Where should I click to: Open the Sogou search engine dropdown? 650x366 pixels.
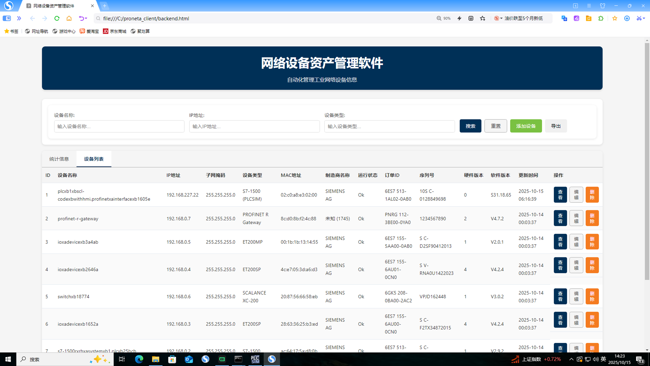(x=501, y=19)
